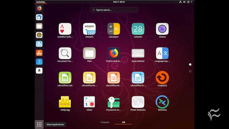Start the Mines game
Viewport: 229px width, 129px height.
(x=89, y=102)
